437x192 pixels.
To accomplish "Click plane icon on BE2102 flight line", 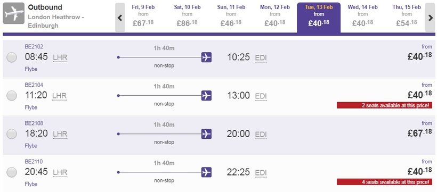I will [x=206, y=57].
